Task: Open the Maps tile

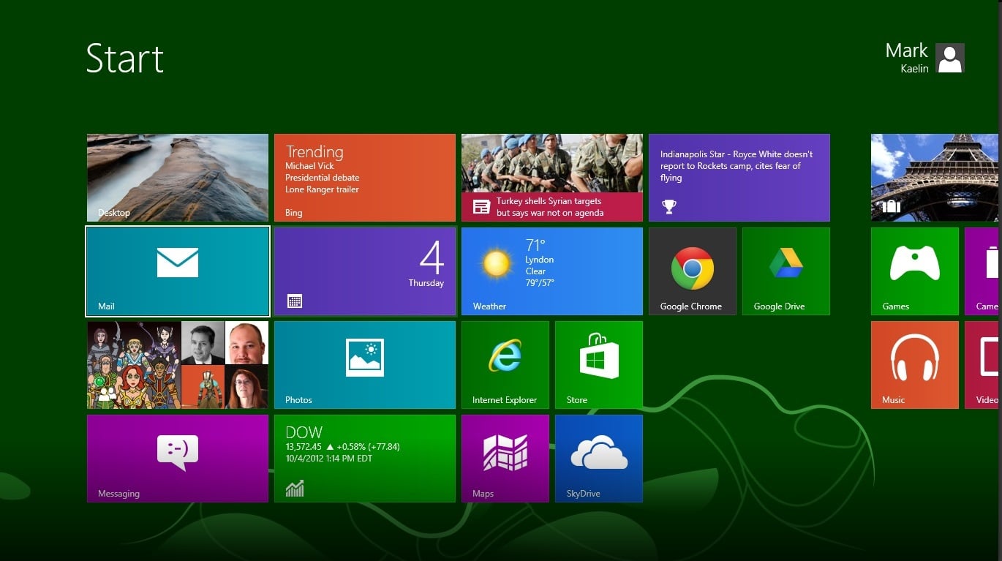Action: click(505, 459)
